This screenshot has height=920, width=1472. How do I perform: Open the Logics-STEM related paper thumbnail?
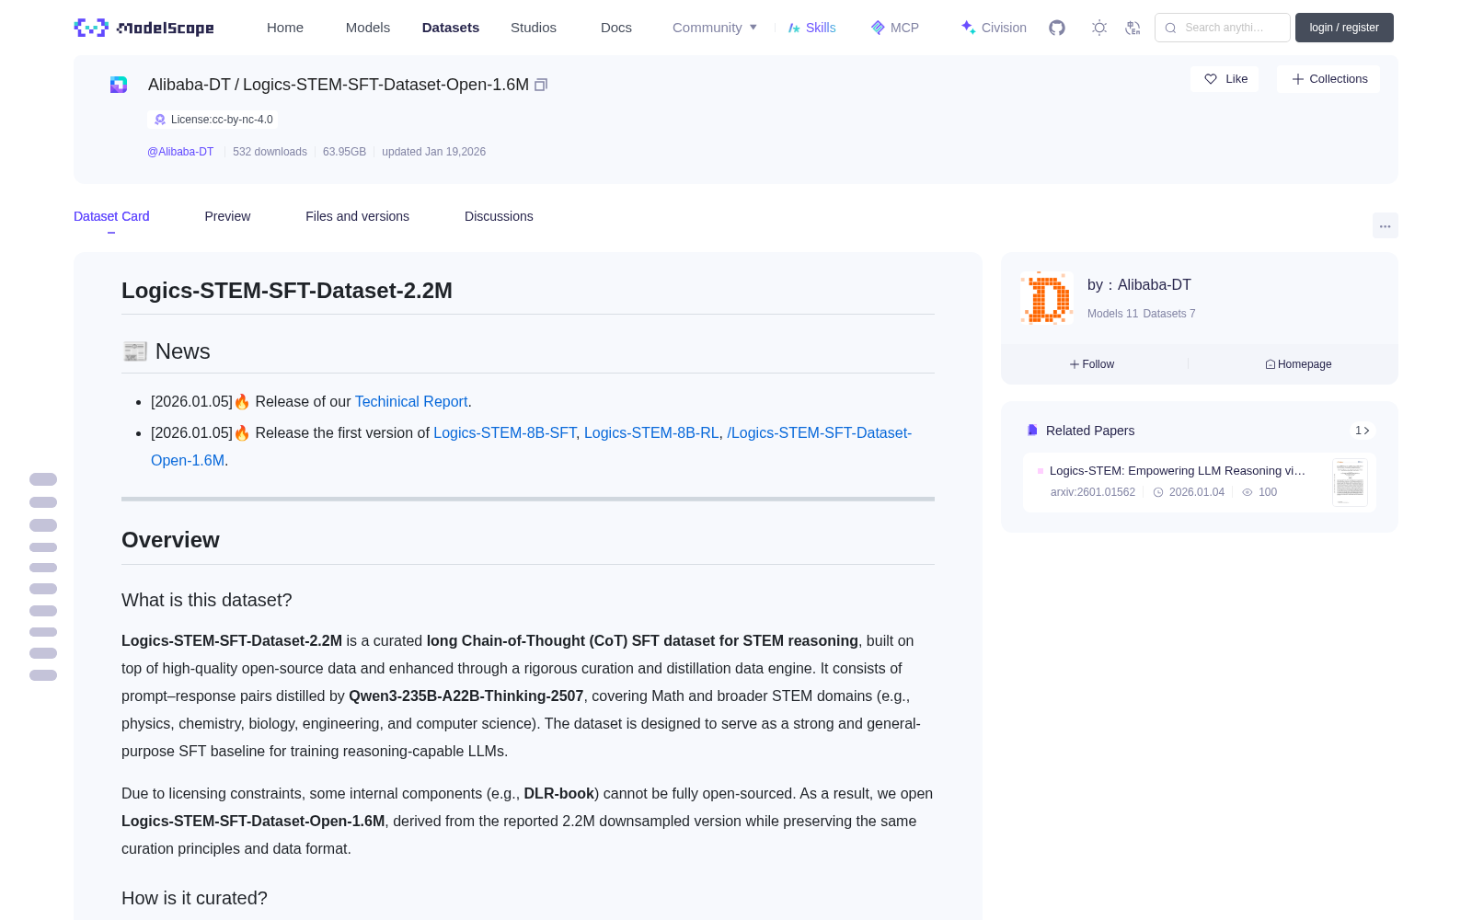click(x=1350, y=482)
